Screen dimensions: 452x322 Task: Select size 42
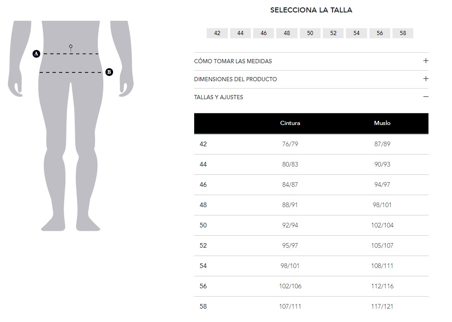point(217,33)
